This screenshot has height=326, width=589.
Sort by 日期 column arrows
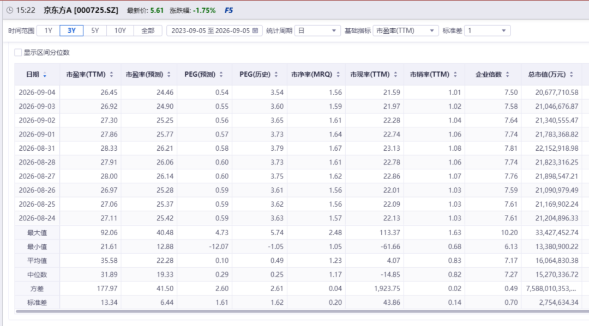(x=45, y=75)
